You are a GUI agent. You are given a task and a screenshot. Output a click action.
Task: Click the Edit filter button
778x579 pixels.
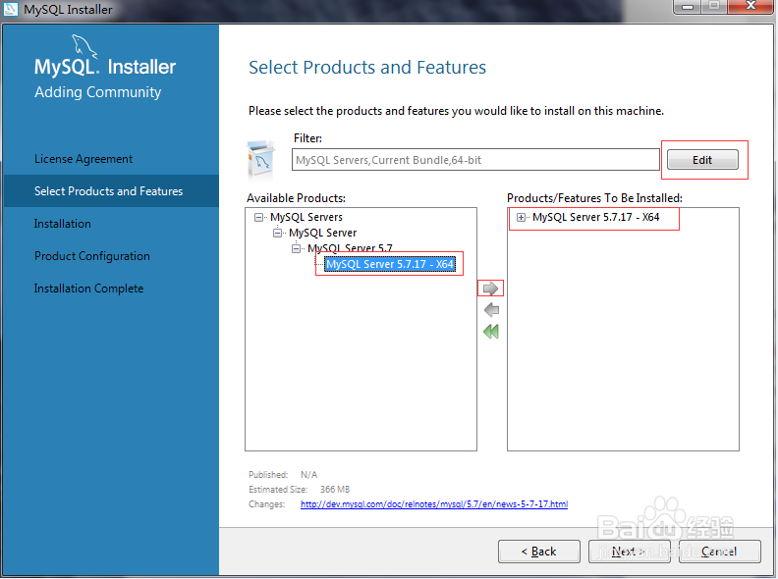tap(702, 160)
